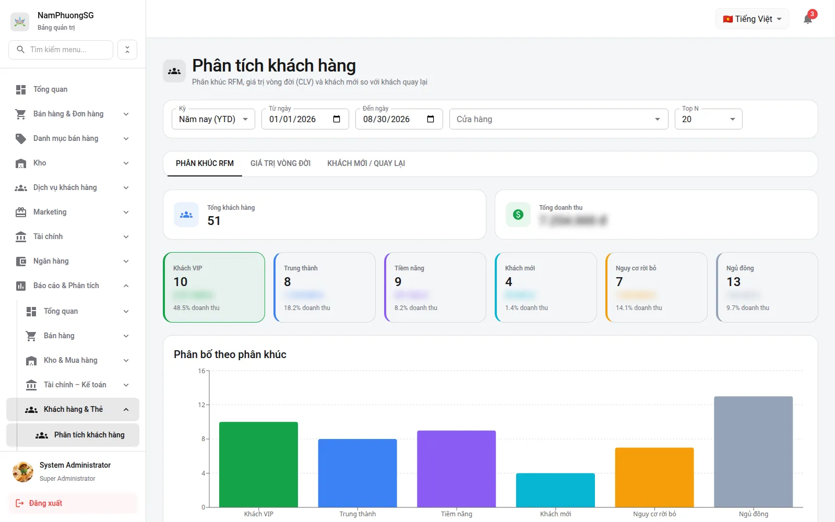
Task: Click the NamPhuongSG logo icon
Action: tap(20, 21)
